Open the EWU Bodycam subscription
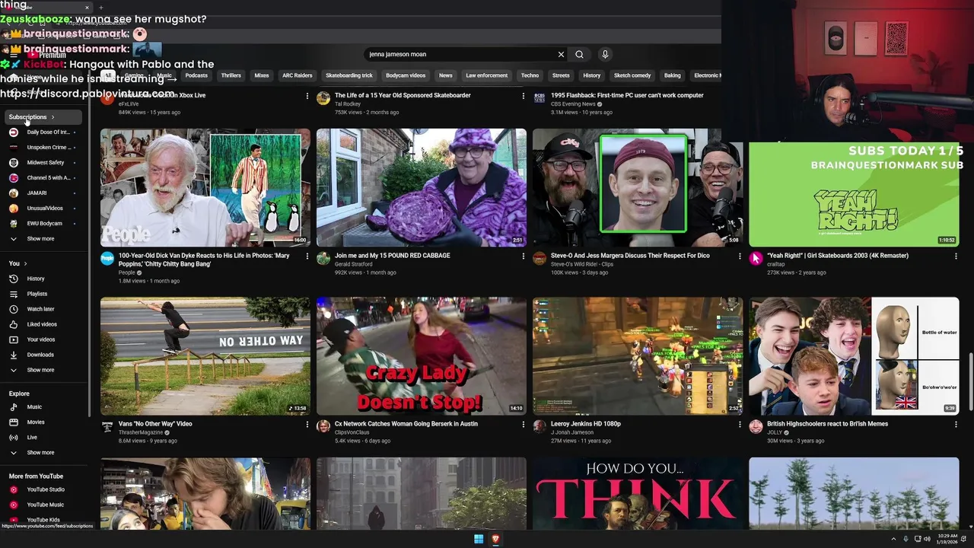The height and width of the screenshot is (548, 974). (44, 223)
